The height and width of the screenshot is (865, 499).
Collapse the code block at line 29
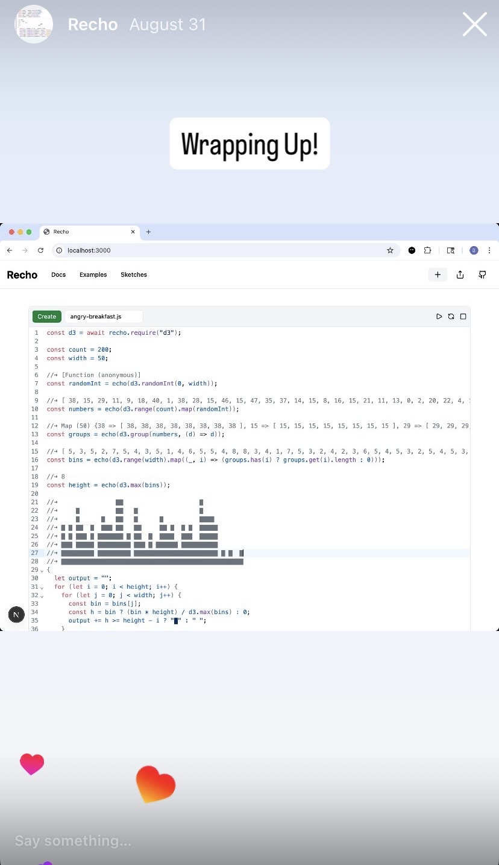point(42,571)
